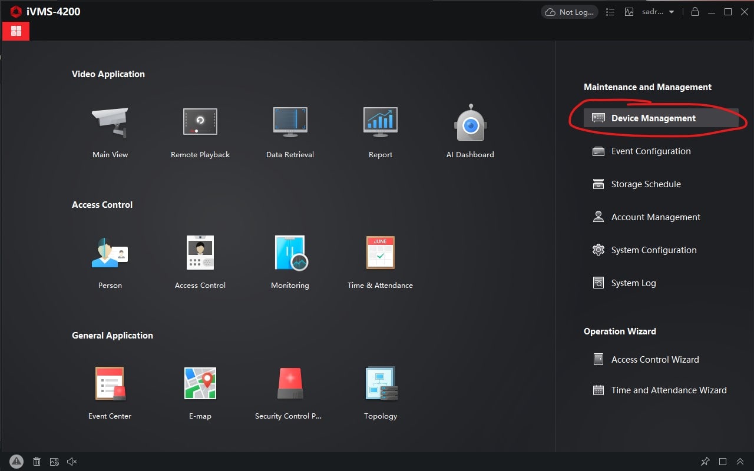Open Remote Playback module
The height and width of the screenshot is (471, 754).
[200, 122]
